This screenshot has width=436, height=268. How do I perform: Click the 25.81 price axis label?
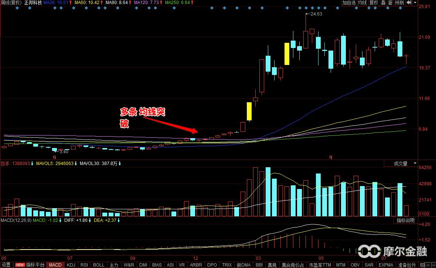(x=424, y=6)
